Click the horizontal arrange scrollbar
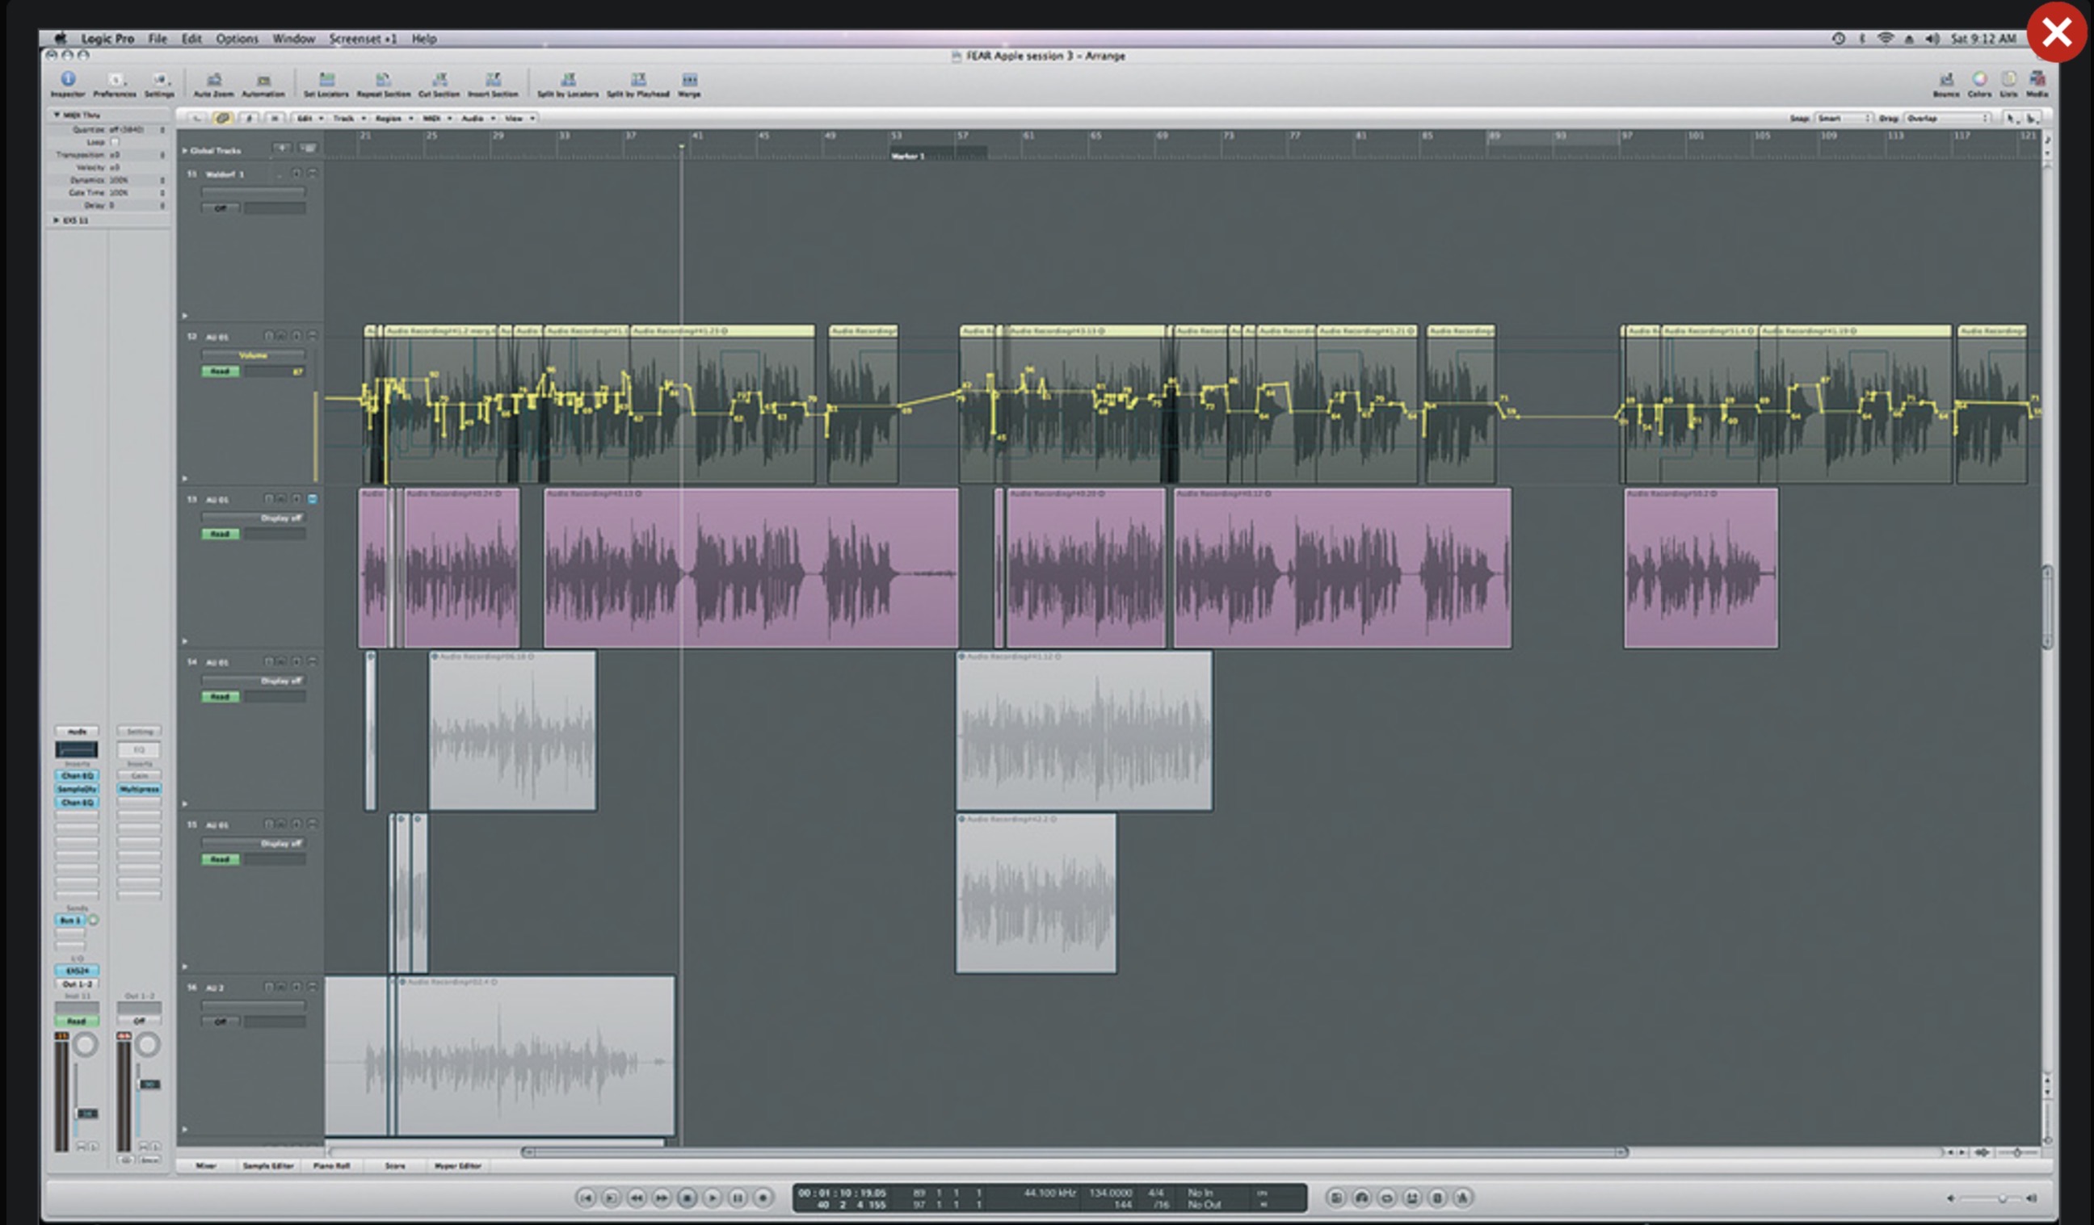This screenshot has width=2094, height=1225. coord(1072,1152)
